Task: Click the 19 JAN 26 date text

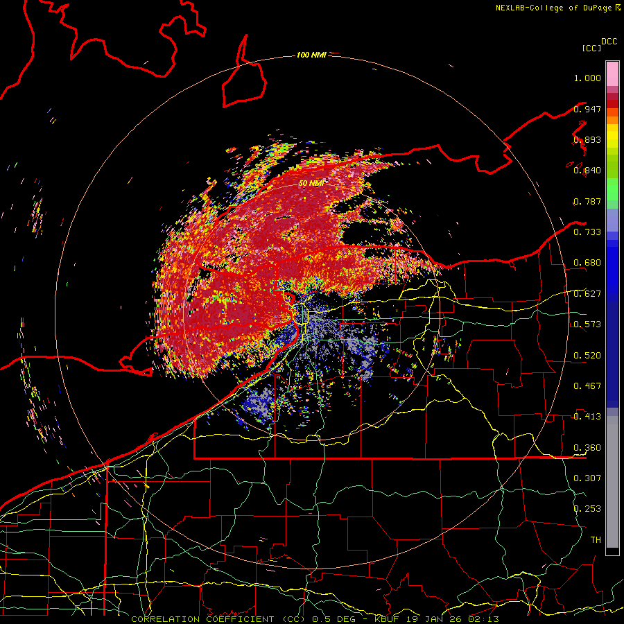Action: pos(433,619)
